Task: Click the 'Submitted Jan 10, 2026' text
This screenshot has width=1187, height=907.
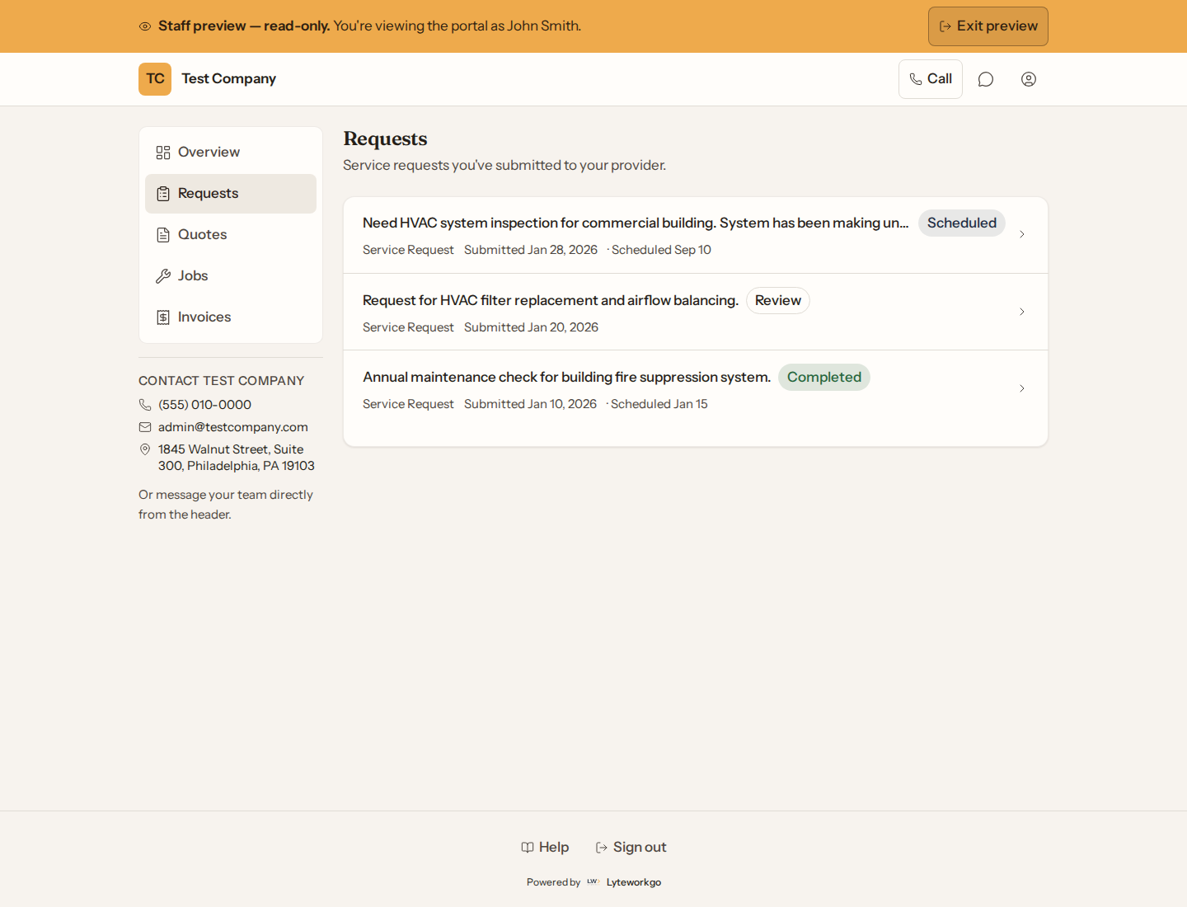Action: pos(530,404)
